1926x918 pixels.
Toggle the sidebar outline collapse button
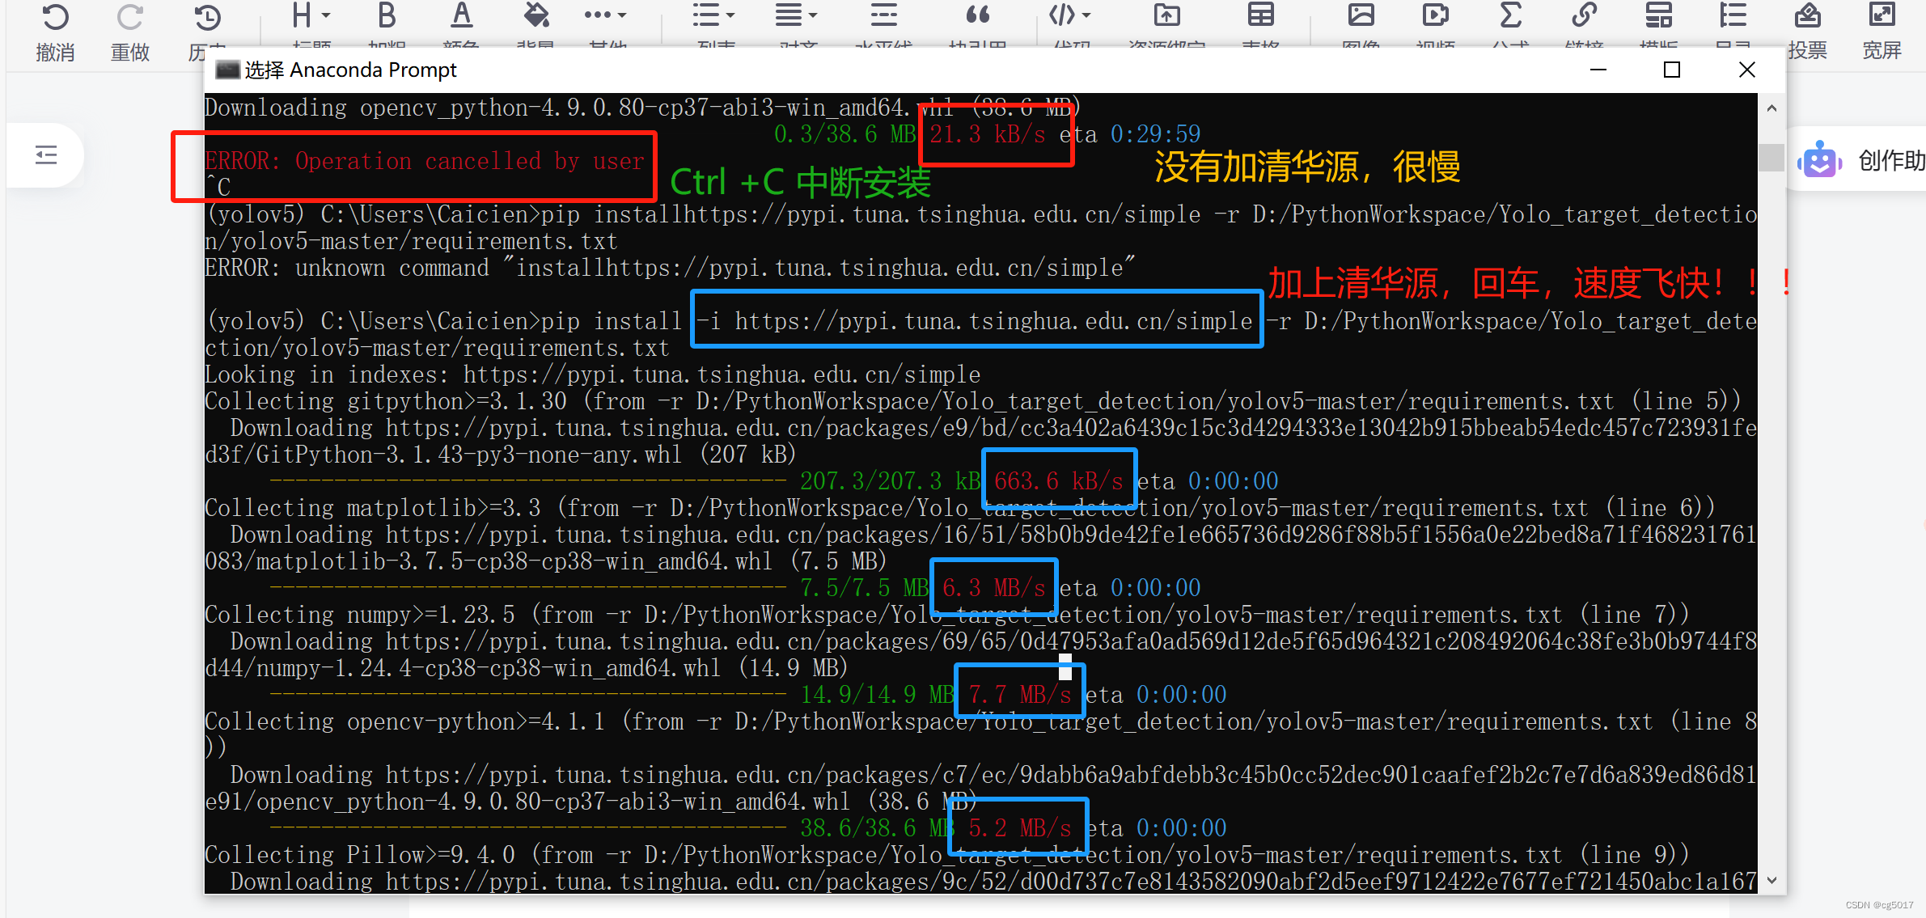[x=46, y=154]
